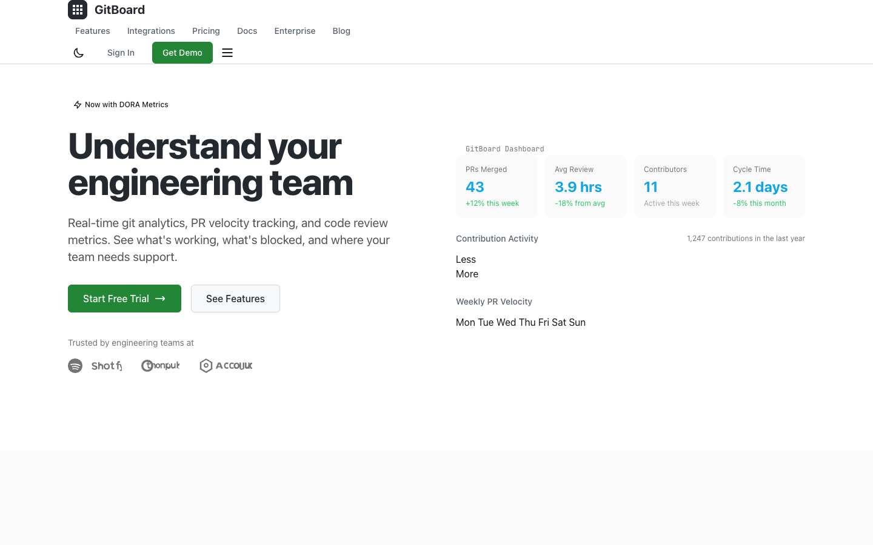The height and width of the screenshot is (545, 873).
Task: Open the Pricing page
Action: click(206, 31)
